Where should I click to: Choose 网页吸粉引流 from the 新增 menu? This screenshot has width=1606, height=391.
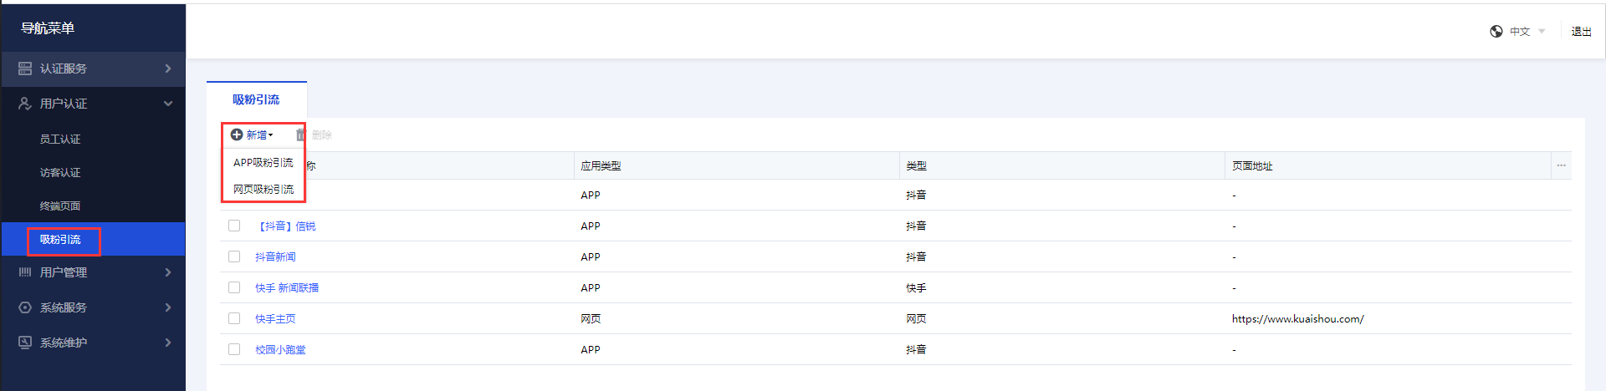(x=263, y=190)
